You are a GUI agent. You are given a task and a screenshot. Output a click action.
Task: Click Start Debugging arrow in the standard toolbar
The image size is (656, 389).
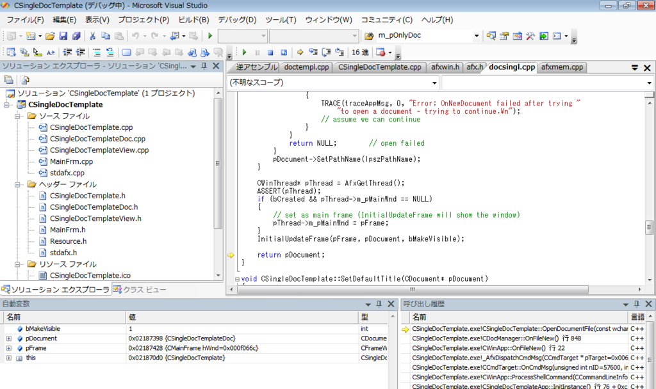pos(210,36)
